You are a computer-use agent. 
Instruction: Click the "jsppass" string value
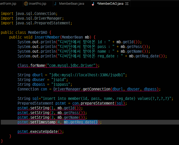pos(61,84)
